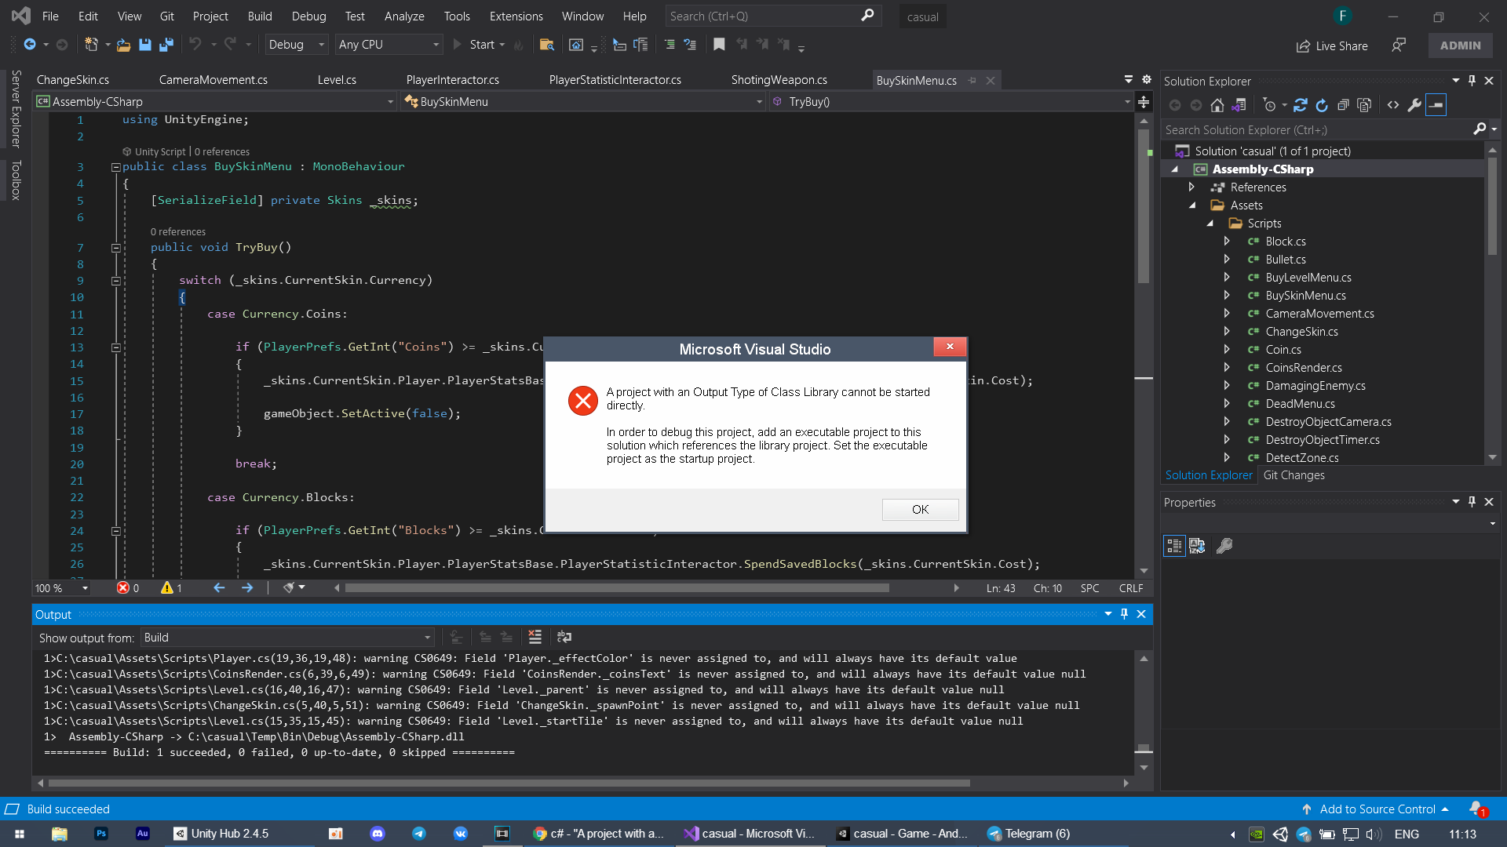Open the Assembly-CSharp project dropdown

[x=215, y=102]
